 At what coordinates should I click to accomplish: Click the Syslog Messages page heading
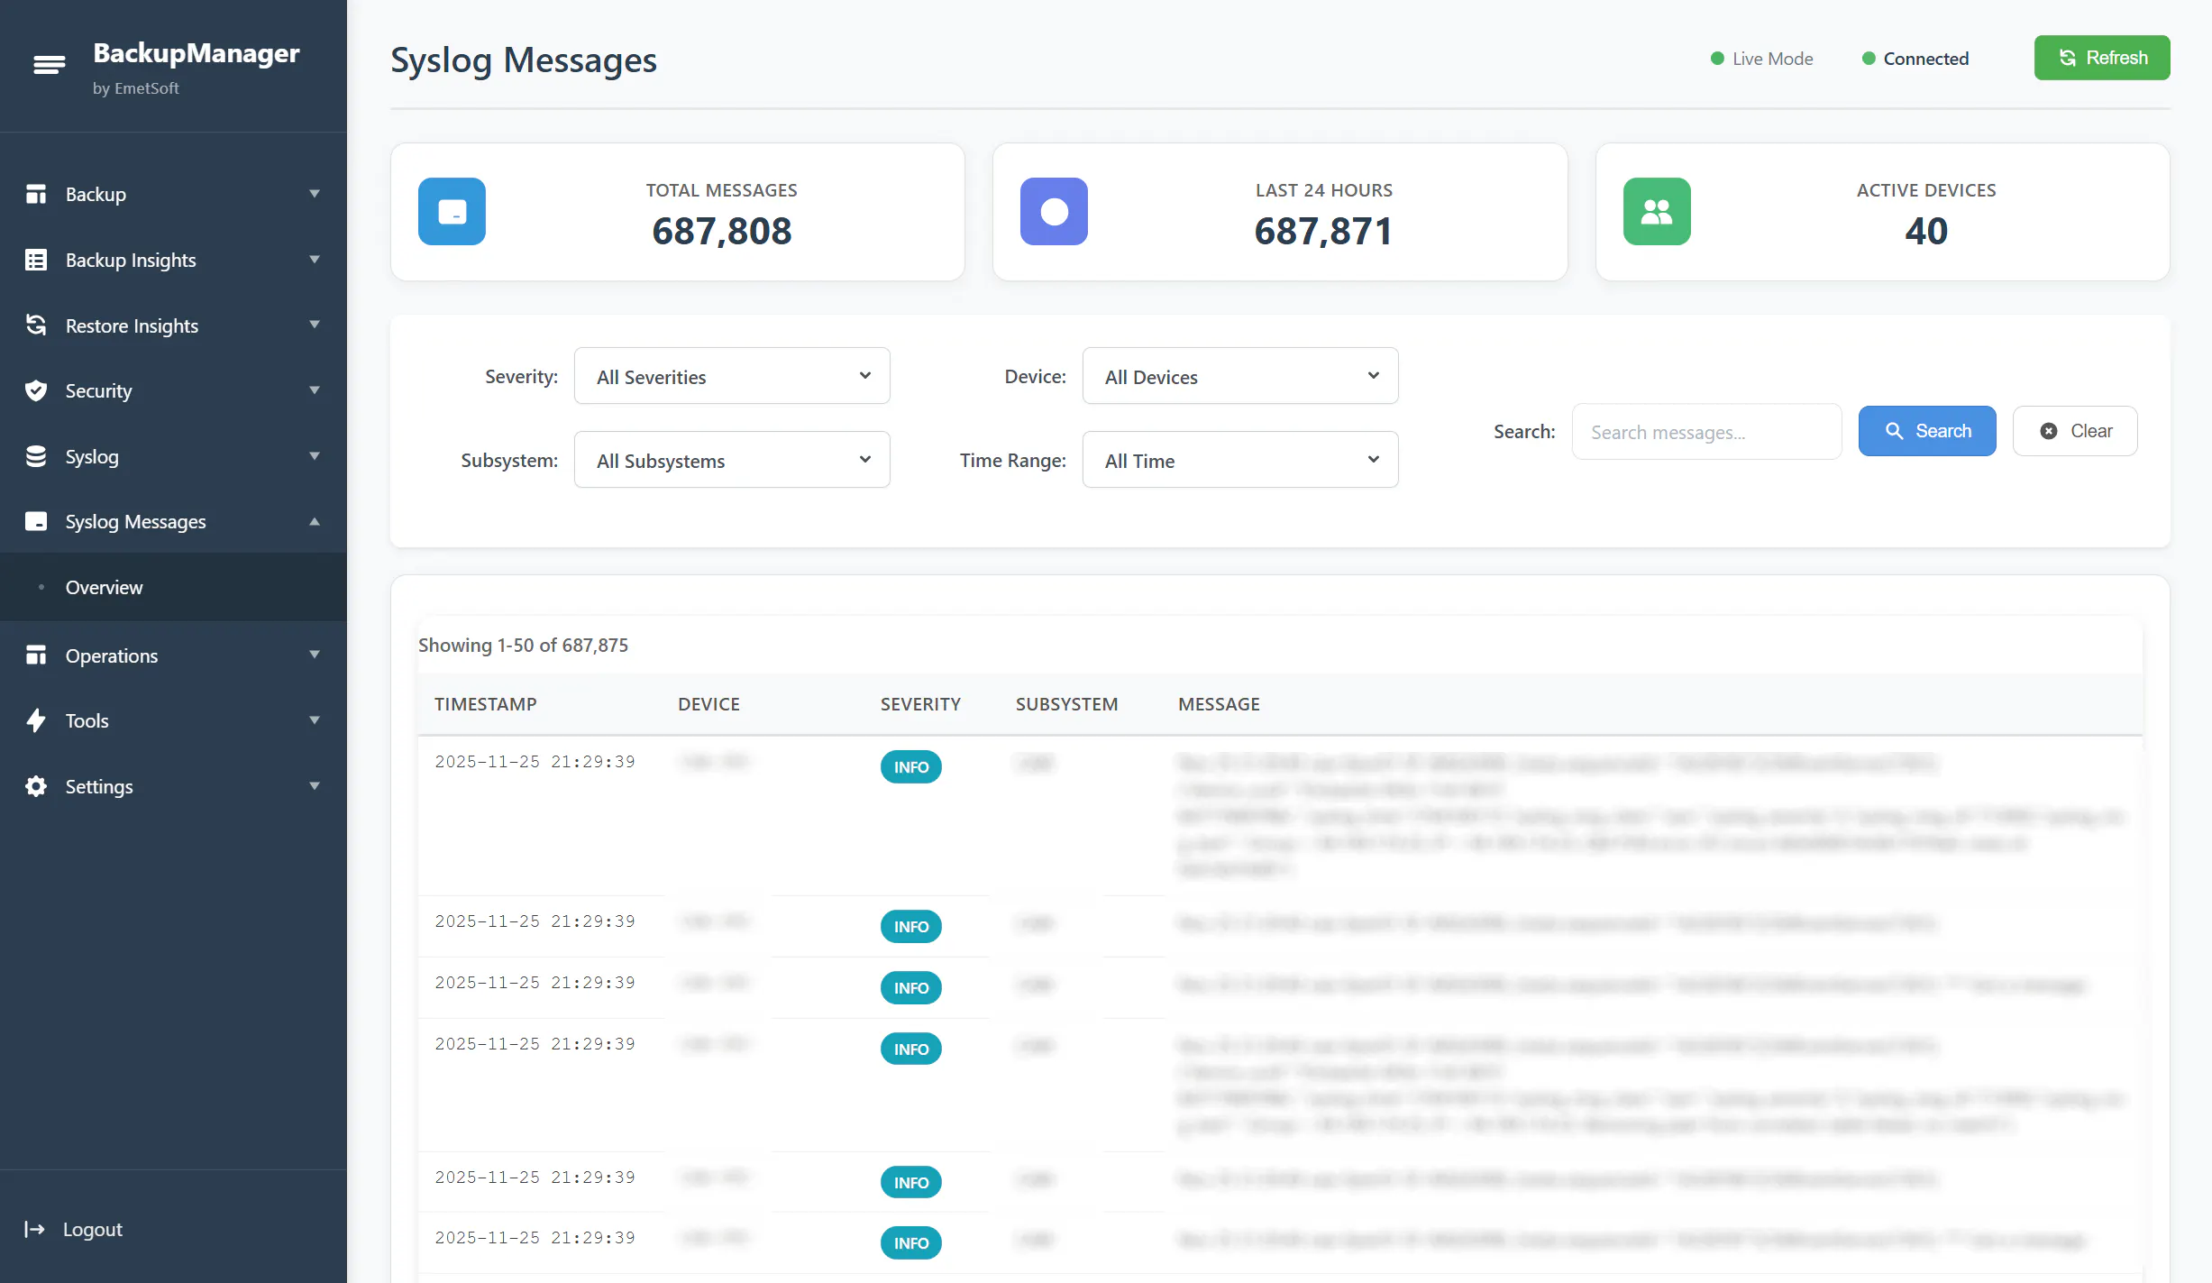point(524,60)
